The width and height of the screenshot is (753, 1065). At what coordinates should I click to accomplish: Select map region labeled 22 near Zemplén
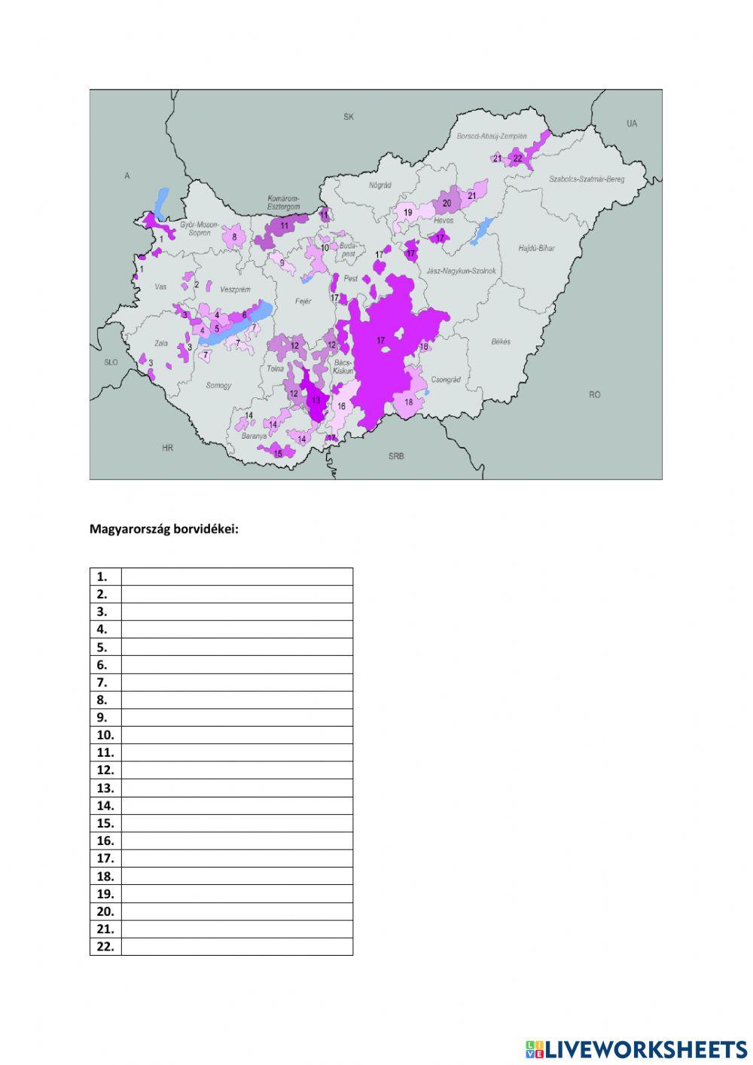(x=517, y=158)
